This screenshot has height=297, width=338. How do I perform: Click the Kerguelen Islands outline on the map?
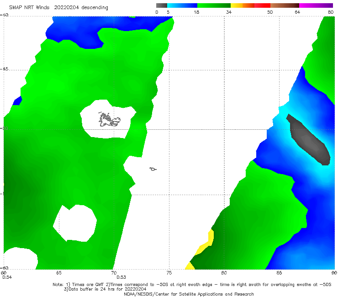coord(109,120)
